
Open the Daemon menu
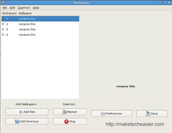[x=24, y=8]
